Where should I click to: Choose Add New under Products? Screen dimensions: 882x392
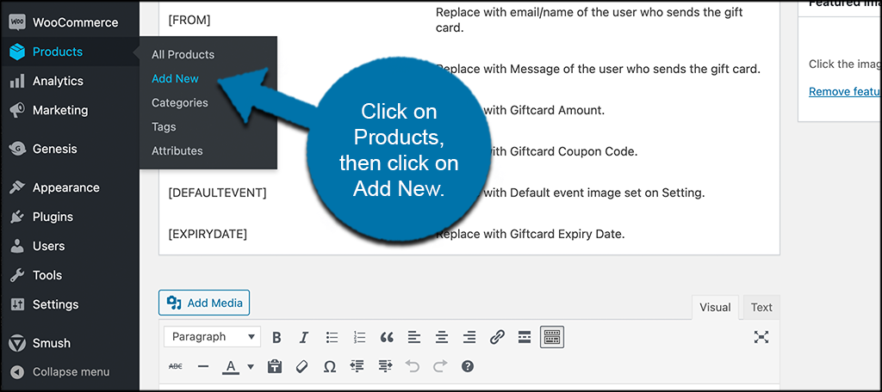pos(175,78)
